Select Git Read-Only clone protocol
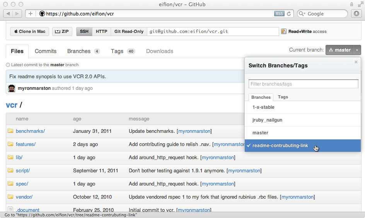The image size is (365, 218). (x=129, y=31)
